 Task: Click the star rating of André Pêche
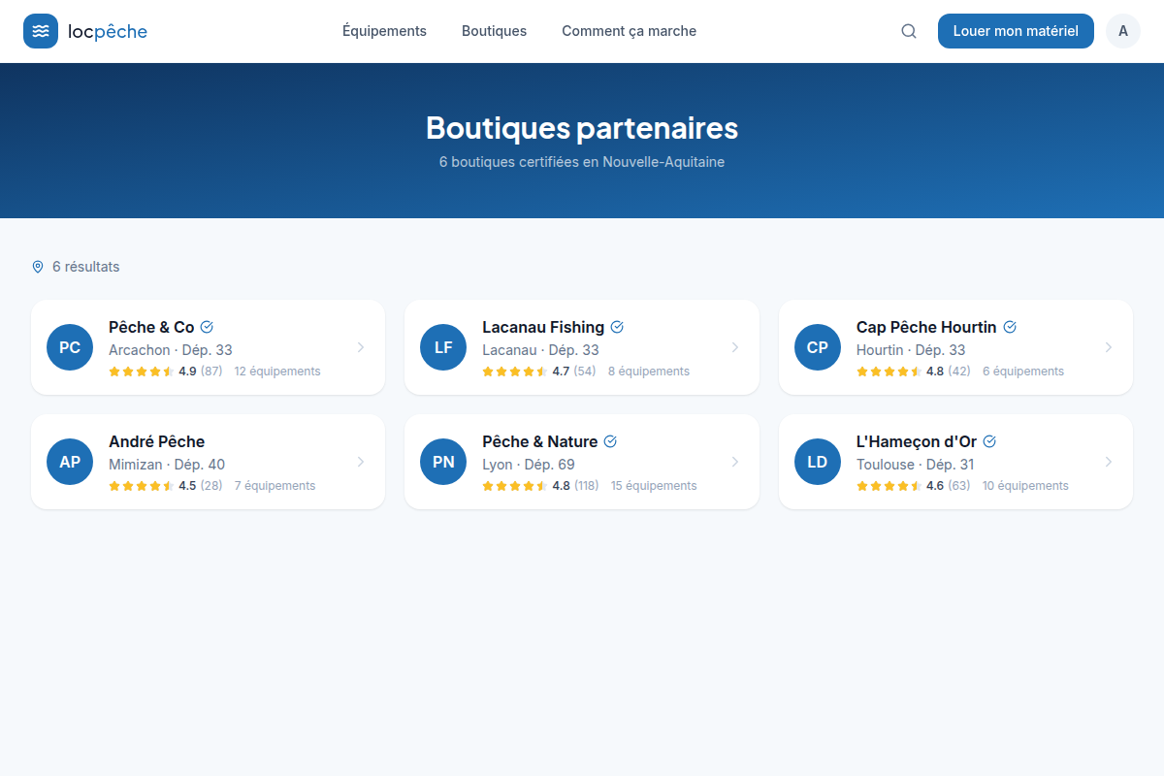tap(142, 486)
